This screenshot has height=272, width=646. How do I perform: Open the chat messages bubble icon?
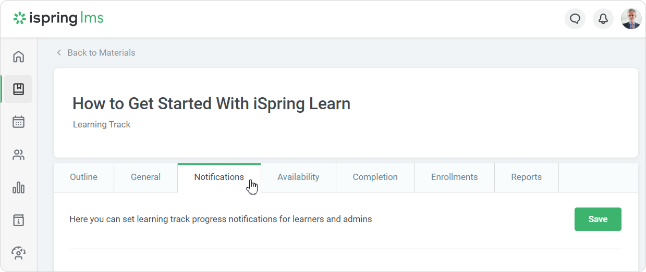point(575,19)
